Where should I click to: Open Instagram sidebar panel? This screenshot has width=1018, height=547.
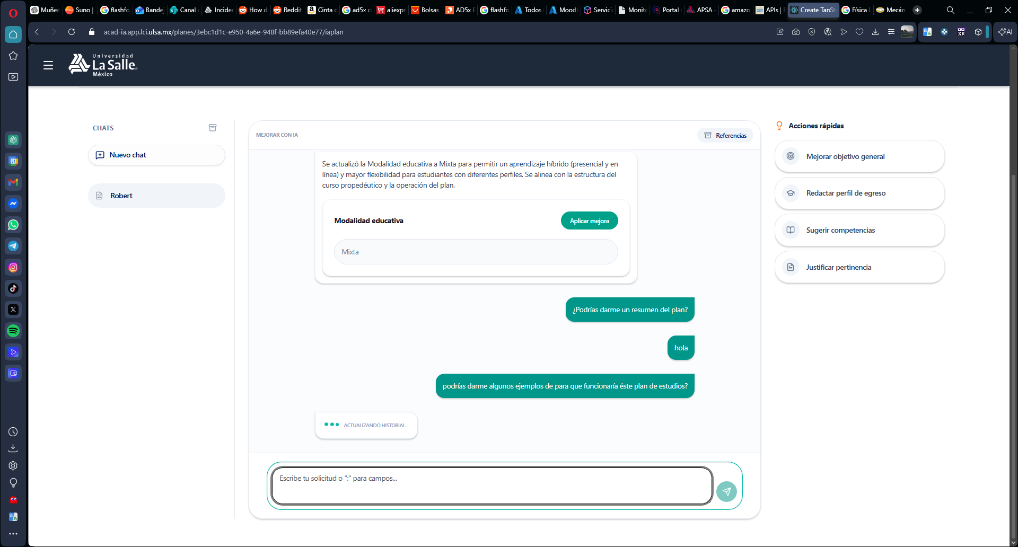(x=13, y=267)
